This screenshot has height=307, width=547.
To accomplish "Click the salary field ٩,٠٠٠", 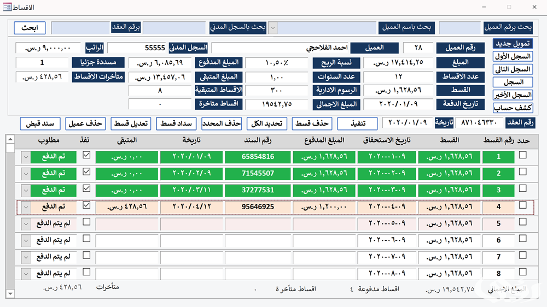I will 48,48.
